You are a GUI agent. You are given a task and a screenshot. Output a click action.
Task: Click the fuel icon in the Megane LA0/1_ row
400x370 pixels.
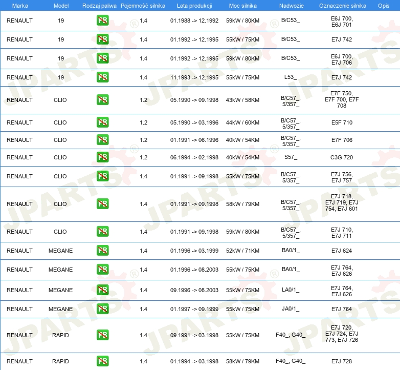102,290
